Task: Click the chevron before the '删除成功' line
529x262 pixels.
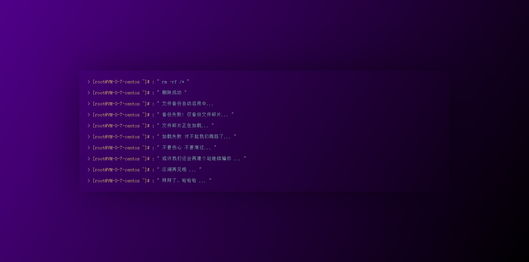Action: [88, 93]
